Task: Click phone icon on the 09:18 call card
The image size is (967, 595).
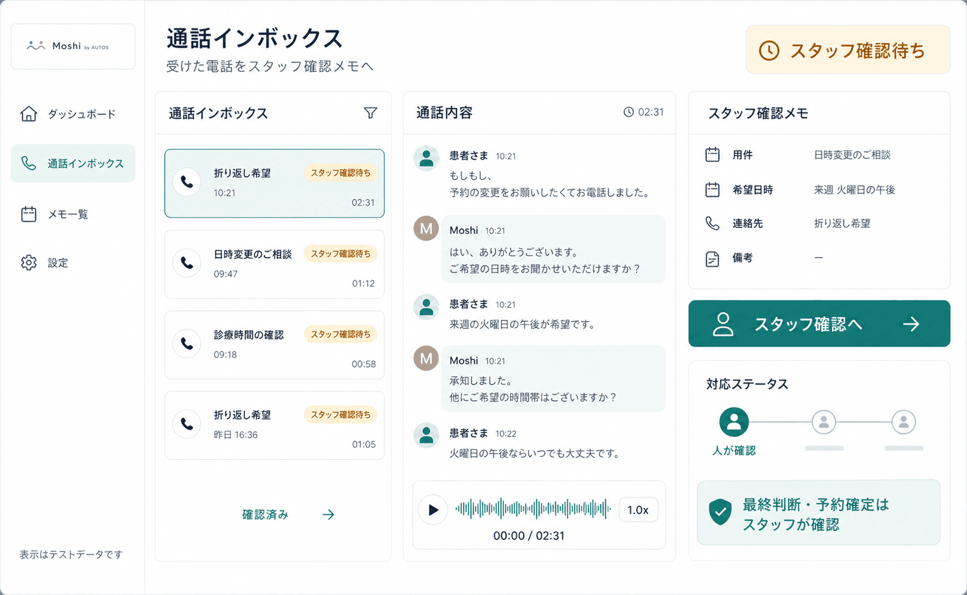Action: coord(187,343)
